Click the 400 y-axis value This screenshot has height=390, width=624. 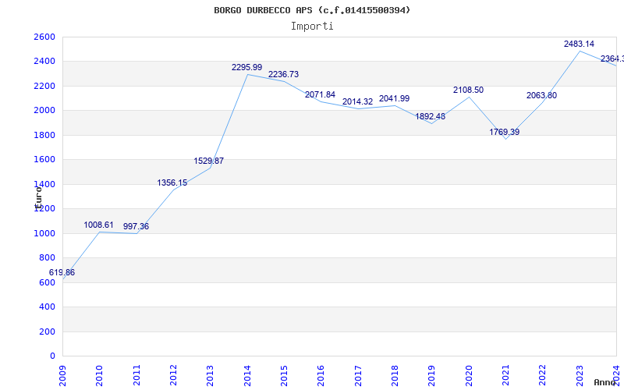pyautogui.click(x=47, y=307)
